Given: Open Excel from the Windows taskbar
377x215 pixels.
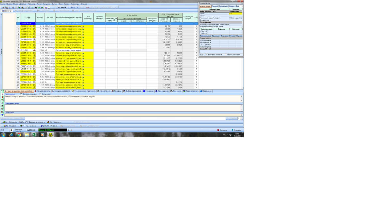Looking at the screenshot, I should (x=35, y=135).
